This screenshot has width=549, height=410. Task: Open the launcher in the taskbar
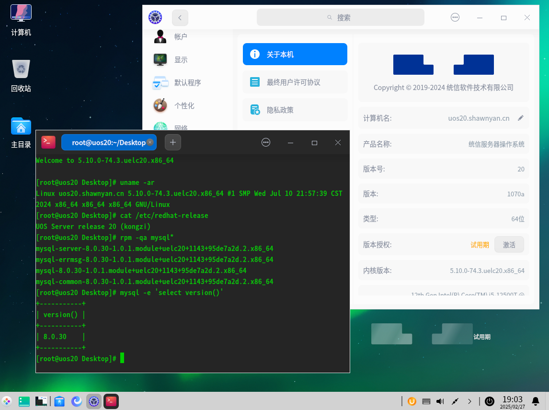[7, 401]
